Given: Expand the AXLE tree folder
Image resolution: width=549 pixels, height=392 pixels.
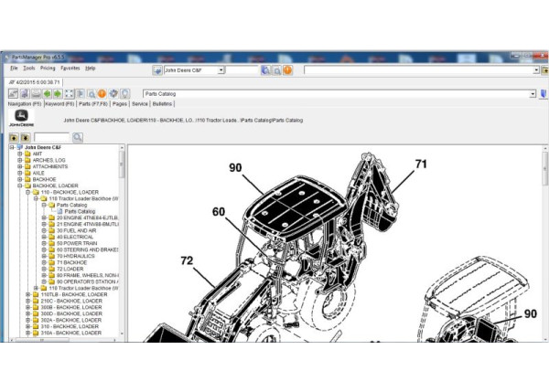Looking at the screenshot, I should pos(20,172).
